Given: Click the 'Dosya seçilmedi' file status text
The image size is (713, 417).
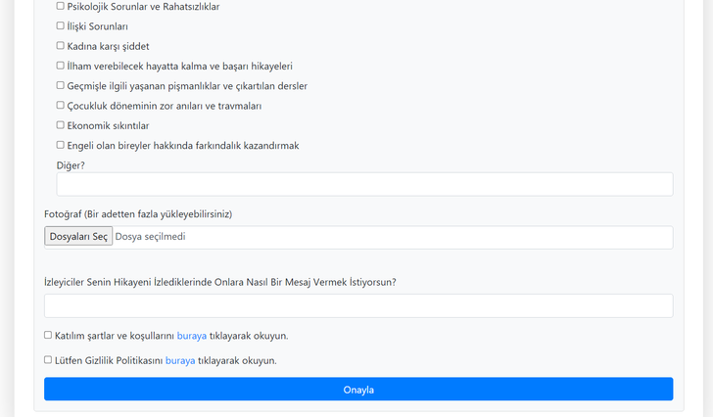Looking at the screenshot, I should [x=150, y=237].
